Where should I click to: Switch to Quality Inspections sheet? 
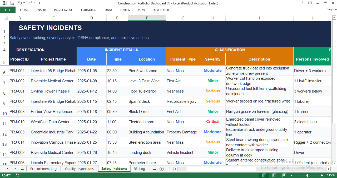pos(79,169)
